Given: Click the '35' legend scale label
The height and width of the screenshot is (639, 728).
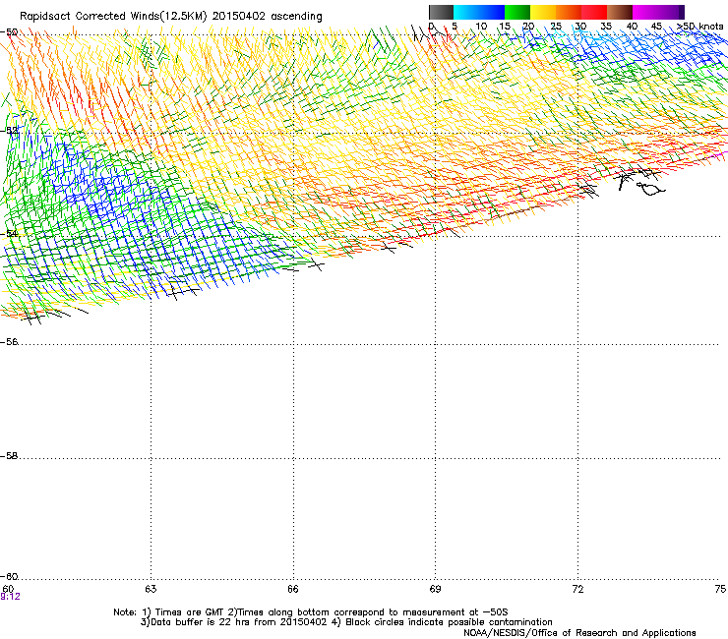Looking at the screenshot, I should (606, 27).
